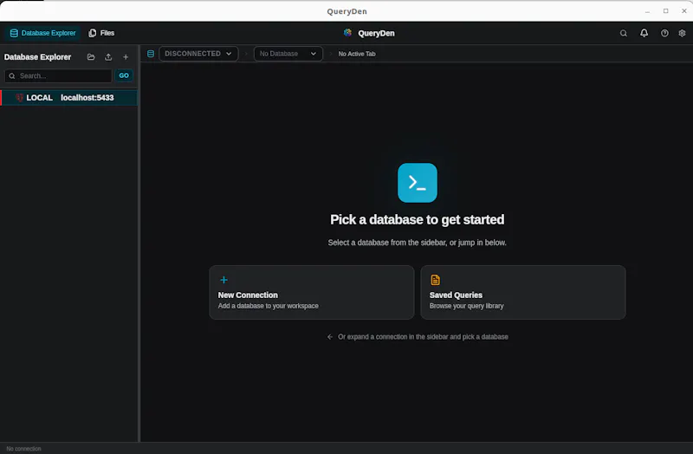Click the document icon in Saved Queries card

(x=436, y=280)
